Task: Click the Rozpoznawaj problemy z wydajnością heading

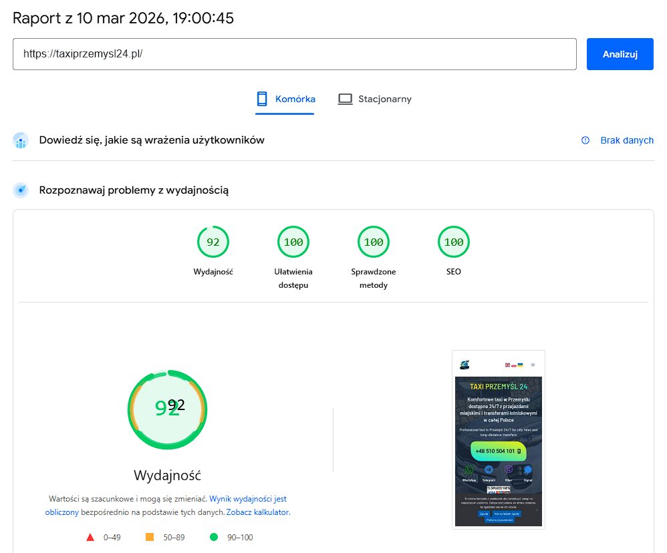Action: point(134,190)
